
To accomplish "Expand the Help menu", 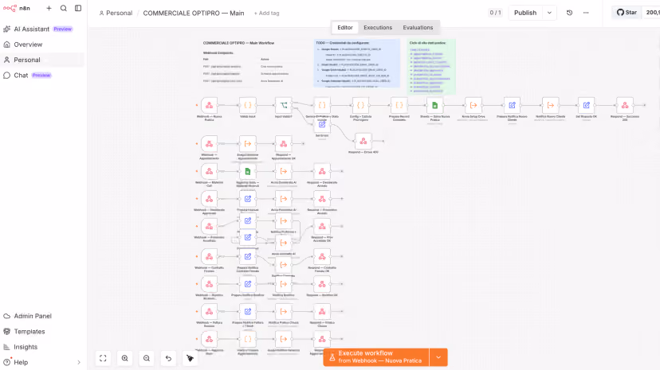I will [x=42, y=362].
